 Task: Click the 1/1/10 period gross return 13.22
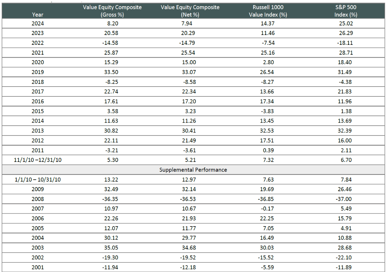point(111,180)
